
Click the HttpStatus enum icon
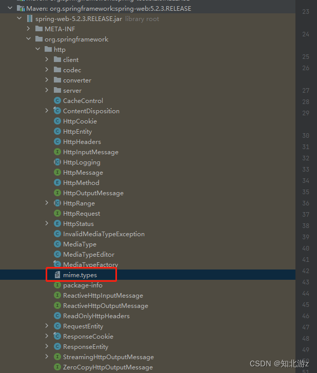57,223
